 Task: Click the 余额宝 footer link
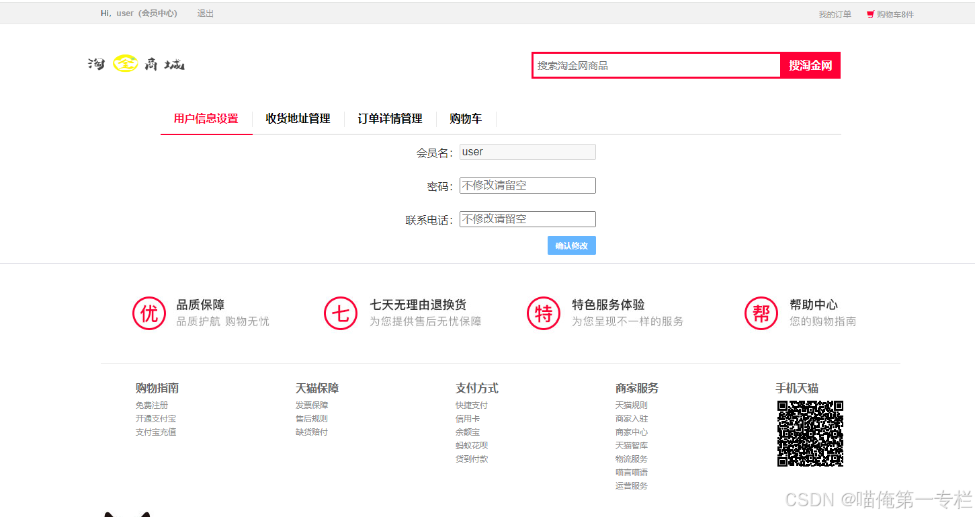click(x=468, y=432)
